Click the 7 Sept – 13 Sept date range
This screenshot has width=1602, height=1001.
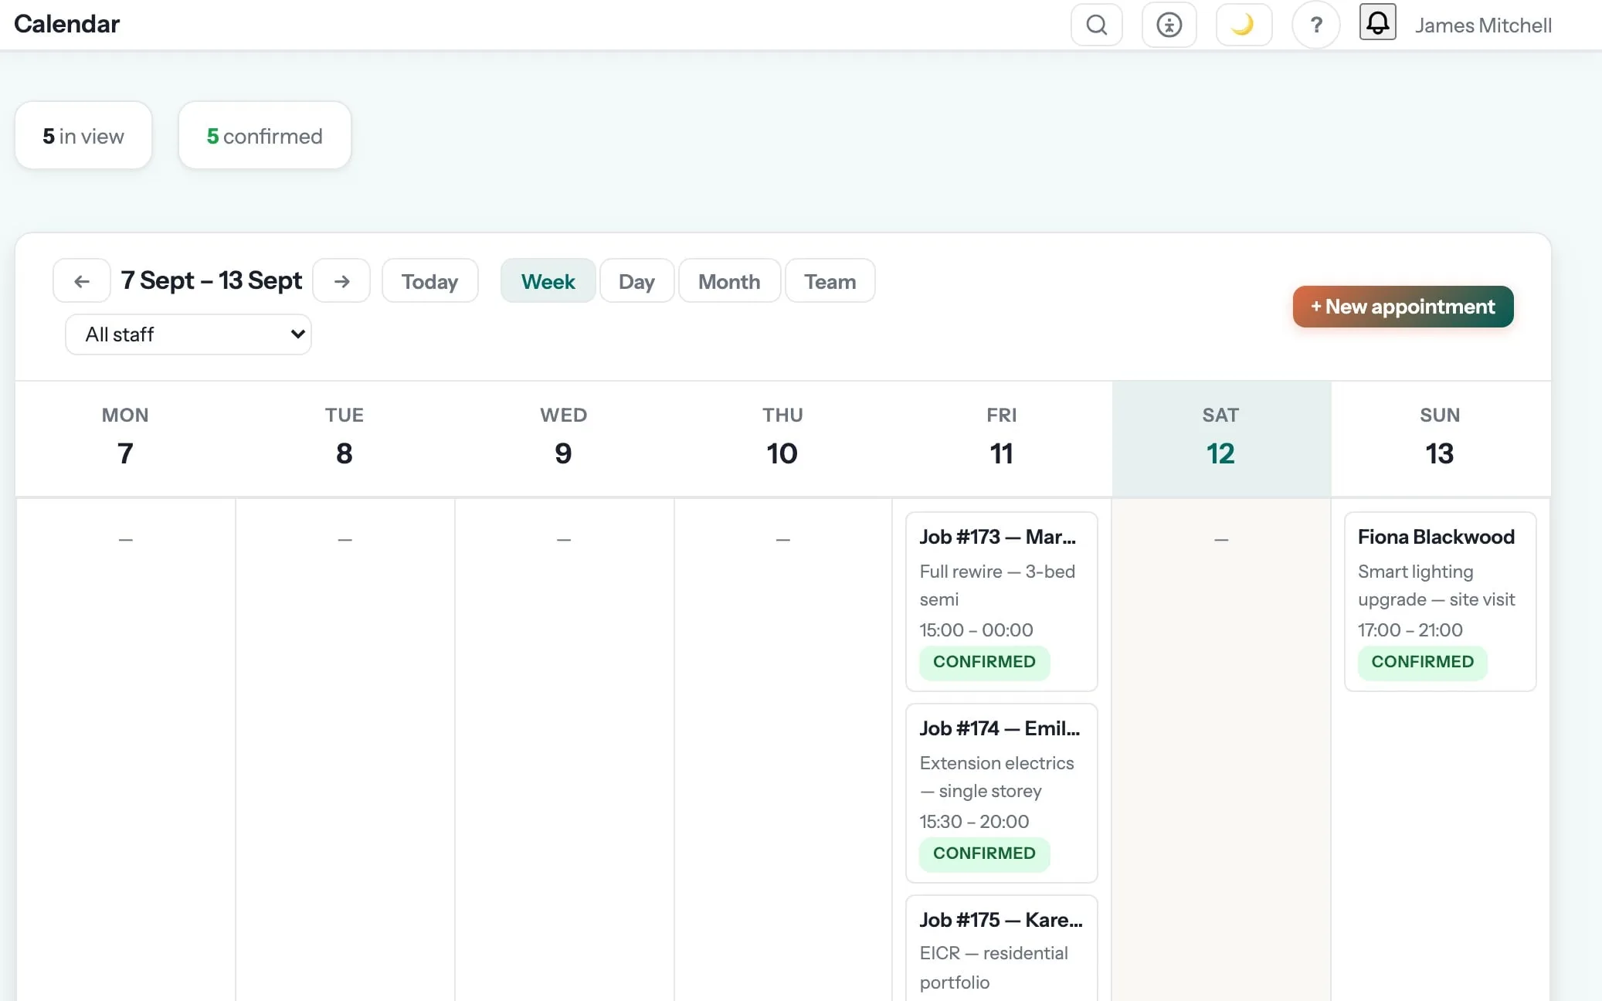tap(211, 280)
